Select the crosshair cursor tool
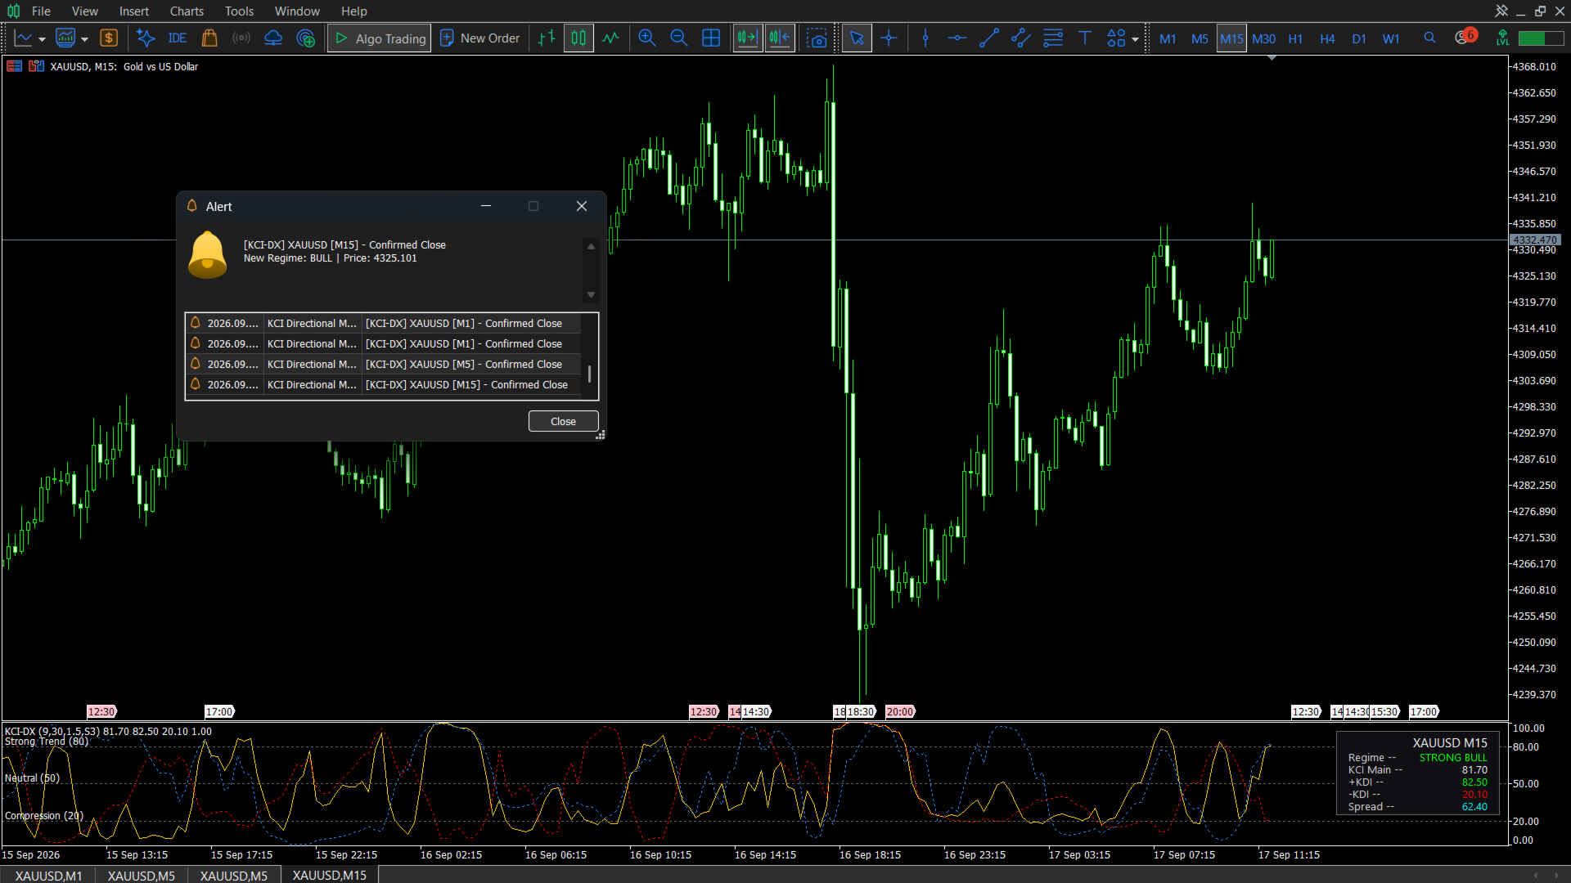1571x883 pixels. point(889,38)
